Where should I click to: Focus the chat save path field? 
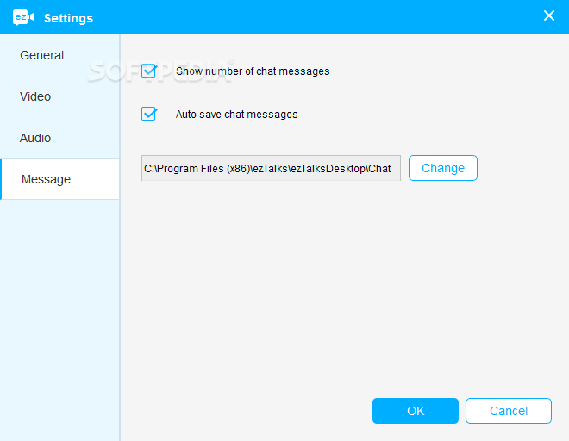point(271,168)
